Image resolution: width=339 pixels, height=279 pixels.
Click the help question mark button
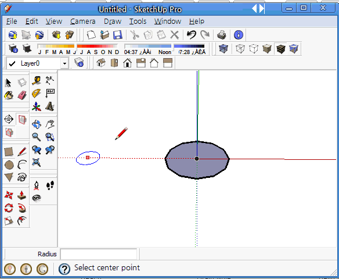click(64, 269)
